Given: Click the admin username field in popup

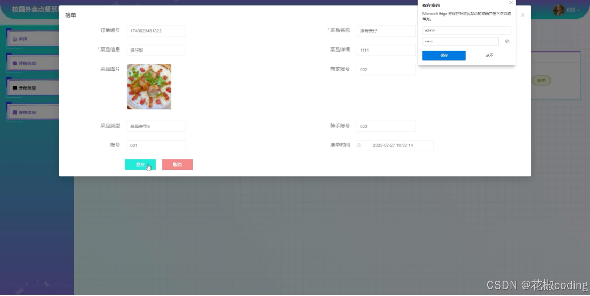Looking at the screenshot, I should 467,30.
